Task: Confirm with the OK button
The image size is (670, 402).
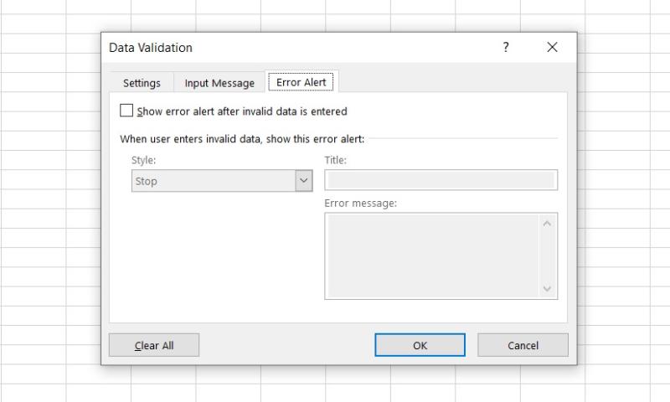Action: 420,345
